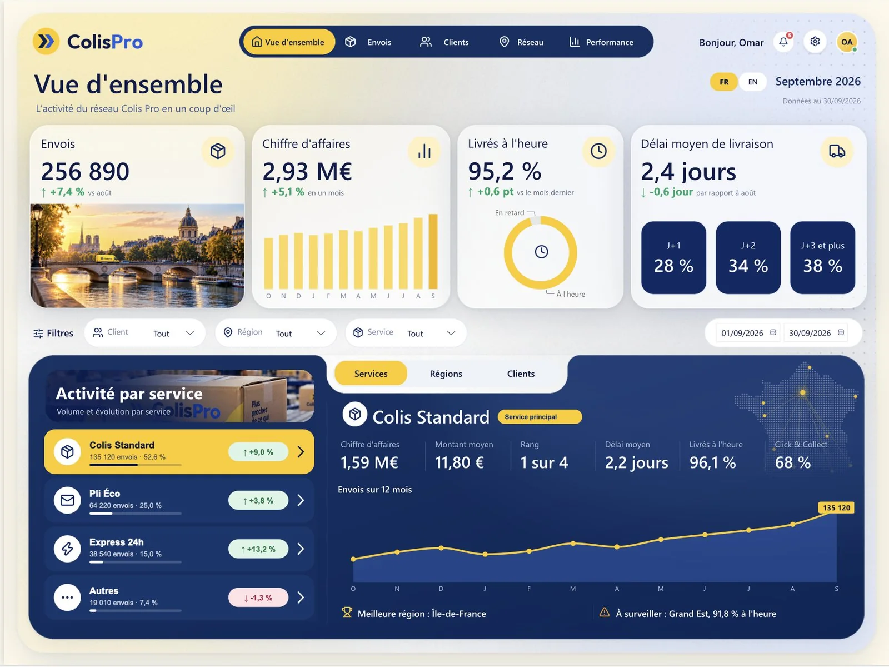Click lightning icon of Express 24h row
Screen dimensions: 889x667
tap(67, 549)
